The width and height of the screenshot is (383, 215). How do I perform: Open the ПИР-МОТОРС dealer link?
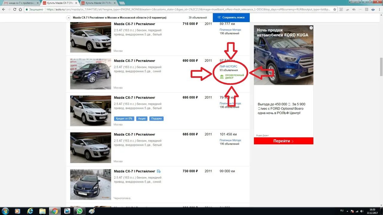coord(228,67)
